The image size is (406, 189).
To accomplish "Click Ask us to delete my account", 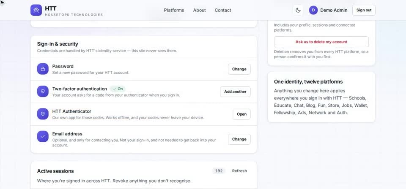I will click(x=321, y=42).
